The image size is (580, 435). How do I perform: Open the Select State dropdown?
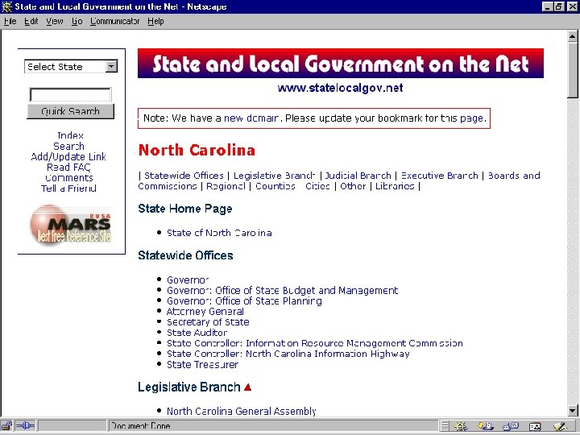tap(71, 67)
